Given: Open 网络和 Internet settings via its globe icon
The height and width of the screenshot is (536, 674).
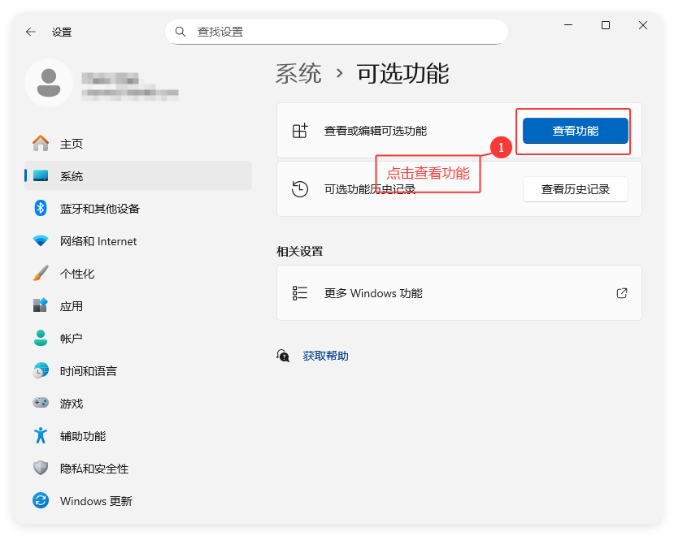Looking at the screenshot, I should pyautogui.click(x=41, y=241).
